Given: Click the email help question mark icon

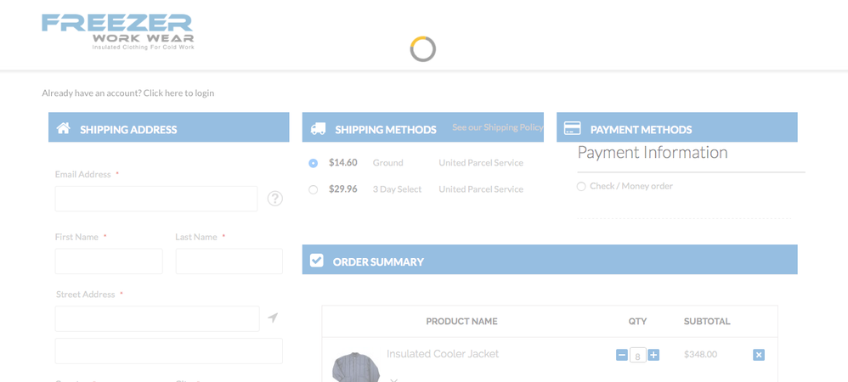Looking at the screenshot, I should [x=275, y=199].
